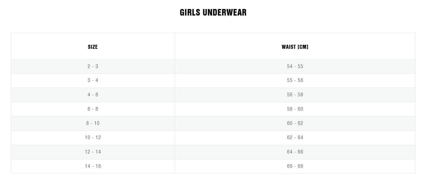Click the size 14 - 16 cell
This screenshot has height=179, width=426.
tap(93, 166)
